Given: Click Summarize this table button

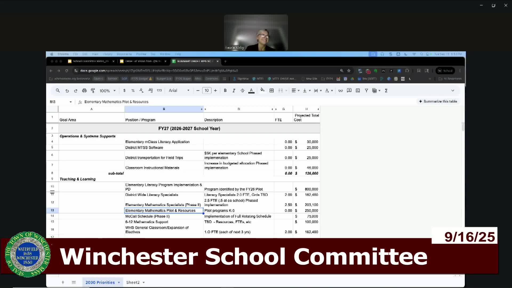Looking at the screenshot, I should 438,101.
